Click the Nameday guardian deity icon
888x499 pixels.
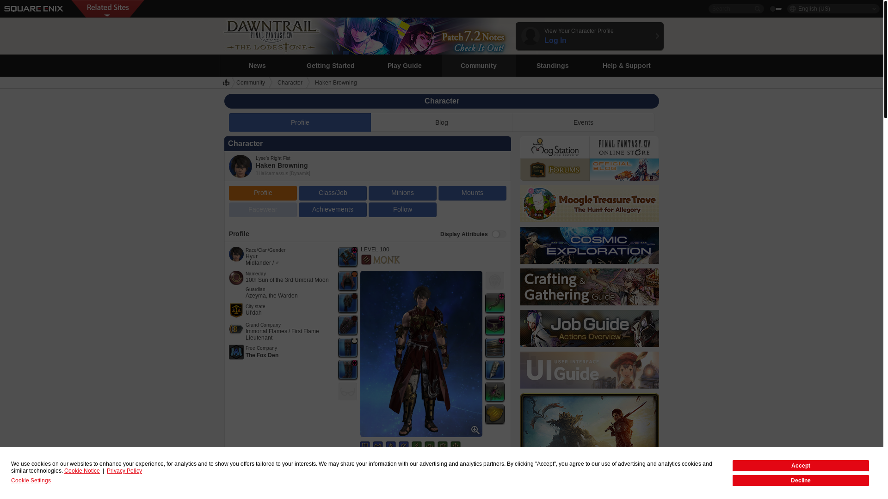[236, 278]
